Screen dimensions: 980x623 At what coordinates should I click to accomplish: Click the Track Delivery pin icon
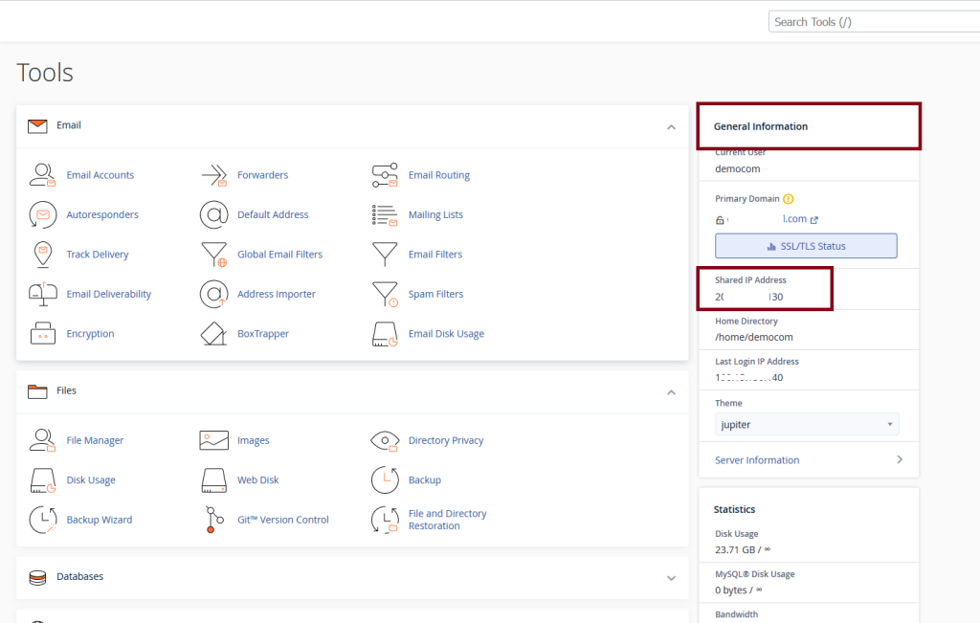(x=43, y=255)
